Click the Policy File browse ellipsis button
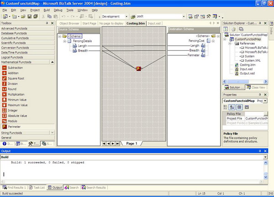274x197 pixels. tap(266, 114)
